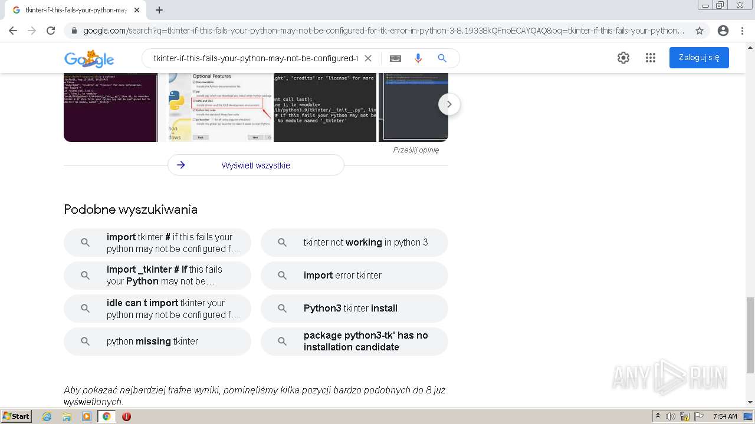Open the Python Optional Features image
The image size is (755, 424).
coord(220,107)
